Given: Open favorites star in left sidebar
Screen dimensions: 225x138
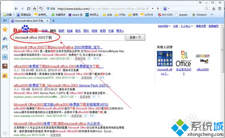Looking at the screenshot, I should (5, 29).
